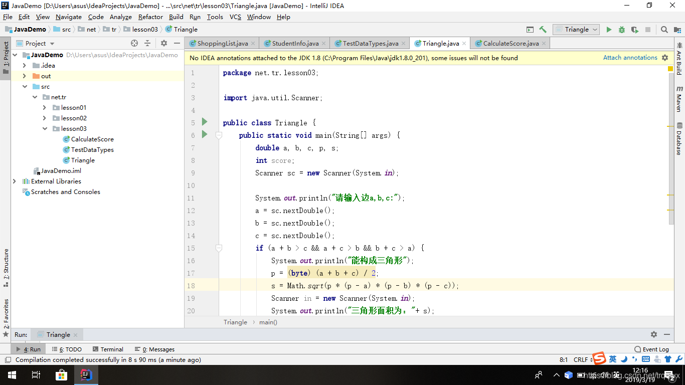This screenshot has width=685, height=385.
Task: Click lesson03 breadcrumb in navigation bar
Action: pos(141,30)
